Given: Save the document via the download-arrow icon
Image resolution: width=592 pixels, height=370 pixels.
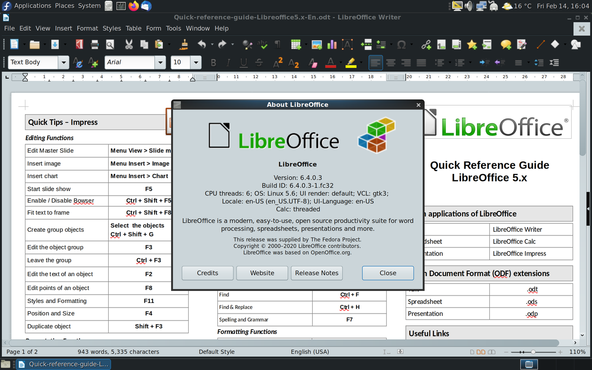Looking at the screenshot, I should point(55,44).
